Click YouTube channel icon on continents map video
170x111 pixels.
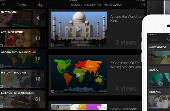point(53,91)
